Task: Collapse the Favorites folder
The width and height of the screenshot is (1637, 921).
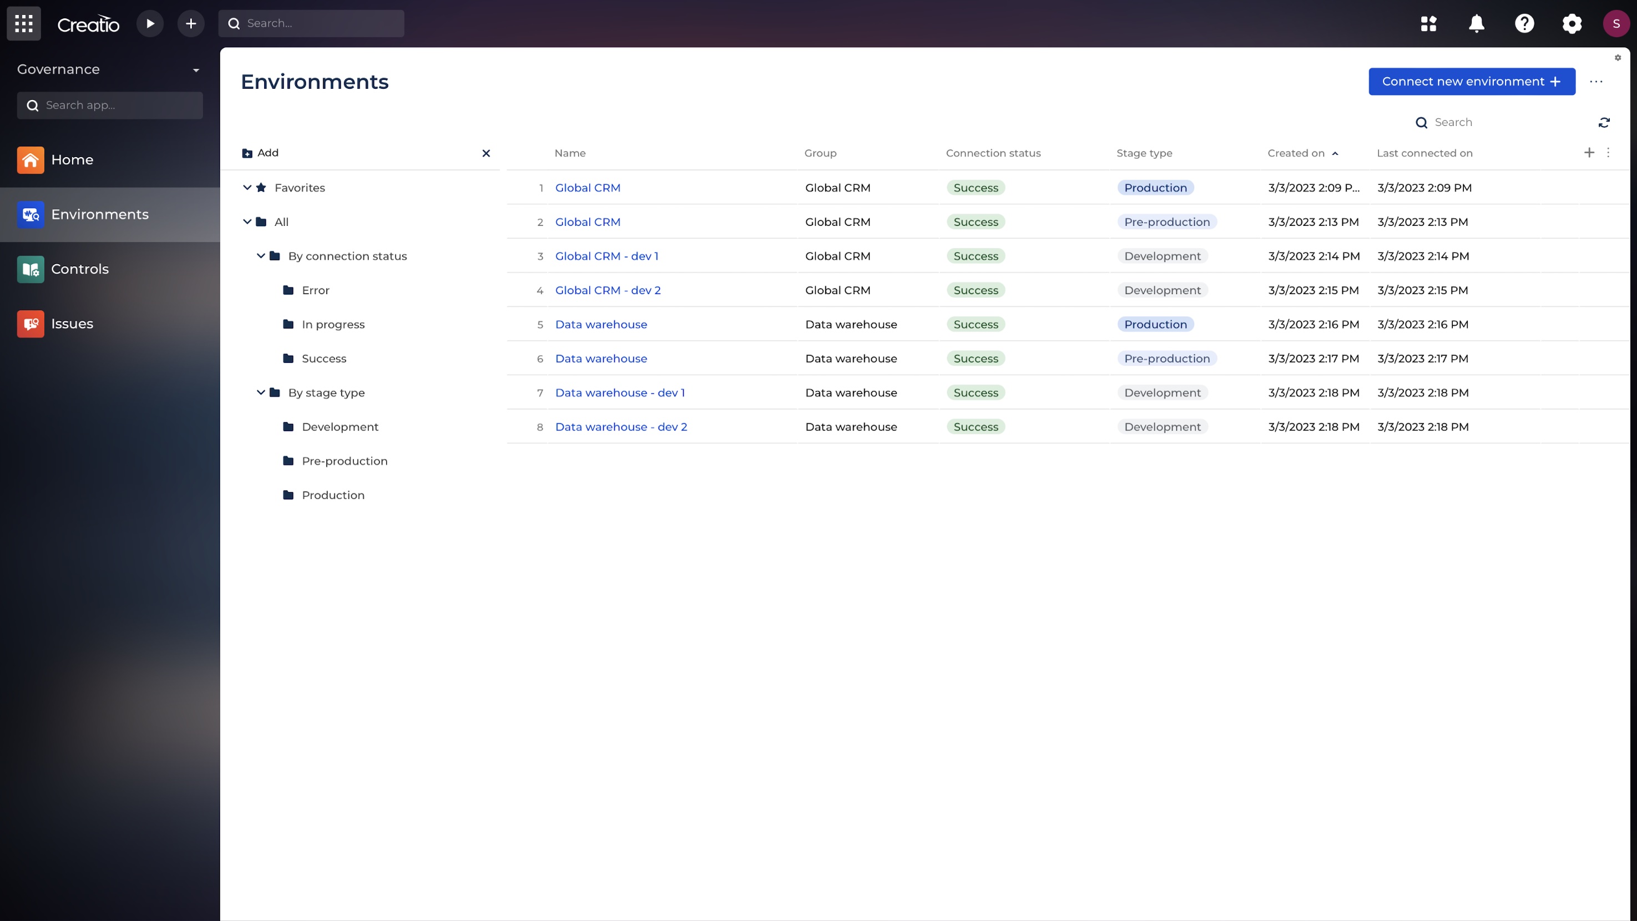Action: (248, 188)
